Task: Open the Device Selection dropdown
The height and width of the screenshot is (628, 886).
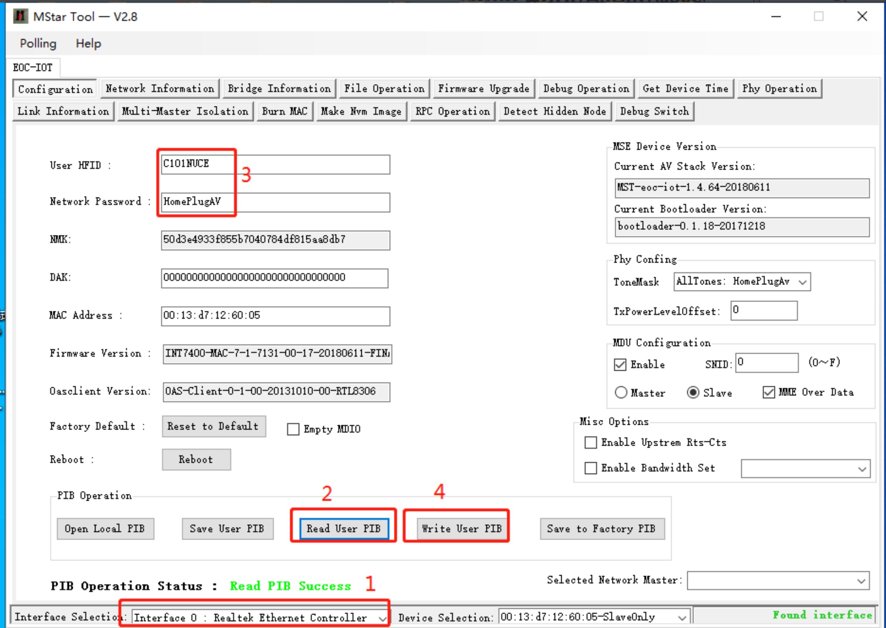Action: point(682,618)
